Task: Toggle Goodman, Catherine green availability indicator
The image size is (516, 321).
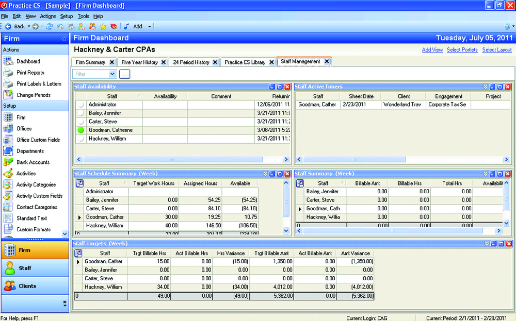Action: tap(80, 130)
